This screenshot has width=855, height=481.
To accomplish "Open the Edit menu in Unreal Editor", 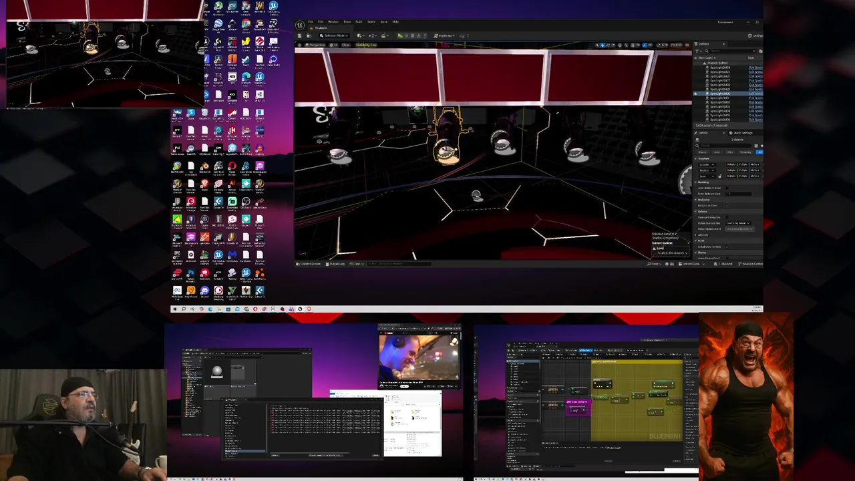I will point(321,21).
